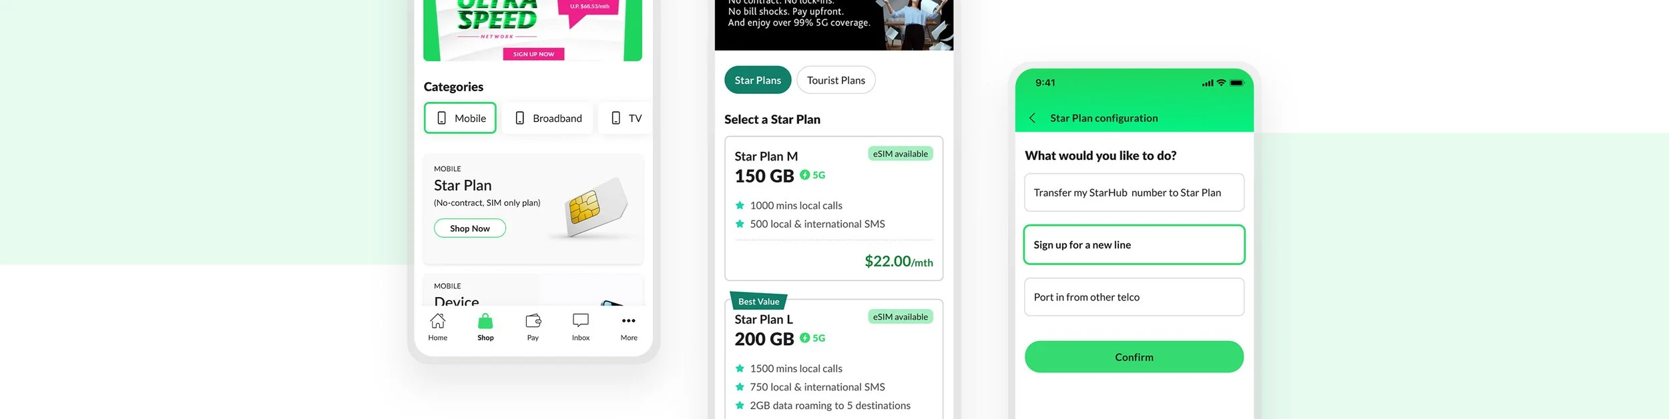Open the Home tab icon
The height and width of the screenshot is (419, 1669).
(437, 321)
